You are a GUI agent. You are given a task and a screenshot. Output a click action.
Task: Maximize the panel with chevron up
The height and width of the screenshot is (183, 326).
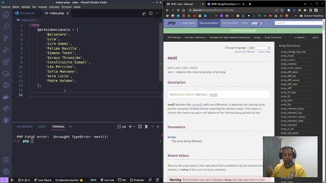(152, 127)
